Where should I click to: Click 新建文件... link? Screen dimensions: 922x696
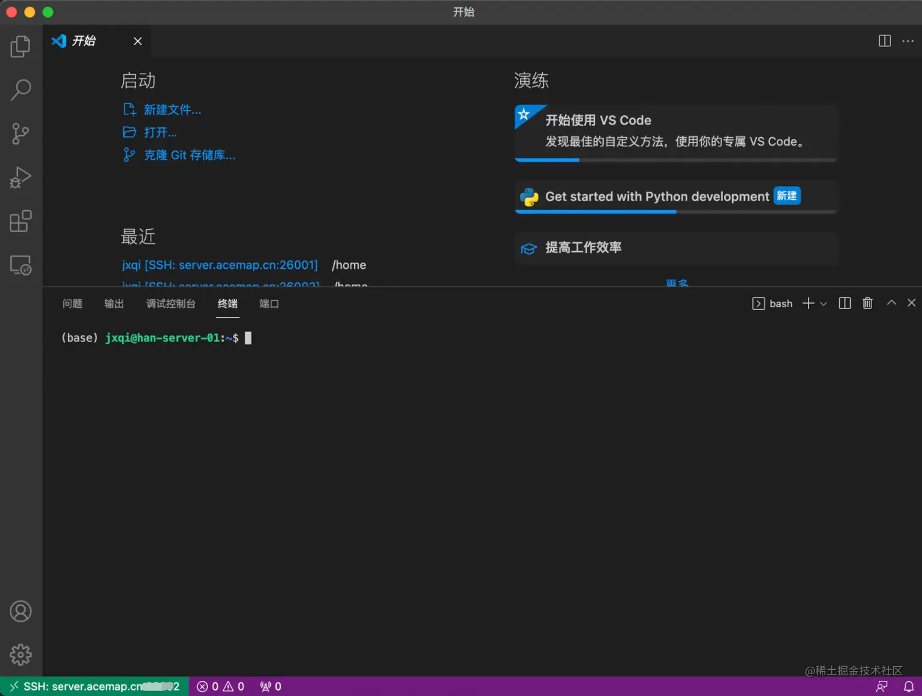173,110
